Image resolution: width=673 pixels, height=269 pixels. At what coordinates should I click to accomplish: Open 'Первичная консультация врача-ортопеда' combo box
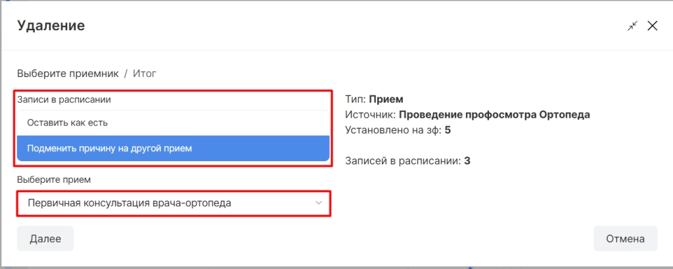pos(174,203)
